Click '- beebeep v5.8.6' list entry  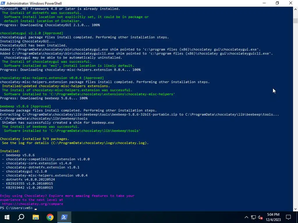[x=18, y=155]
